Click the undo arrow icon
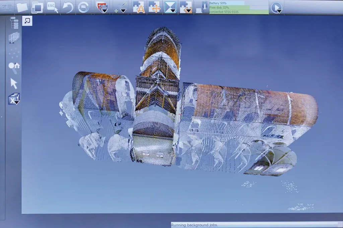This screenshot has height=228, width=343. (68, 7)
